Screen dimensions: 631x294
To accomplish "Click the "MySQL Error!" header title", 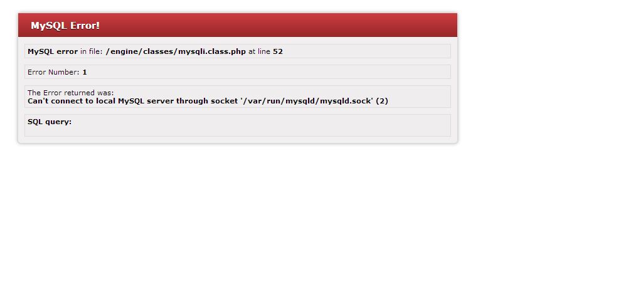I will coord(65,26).
